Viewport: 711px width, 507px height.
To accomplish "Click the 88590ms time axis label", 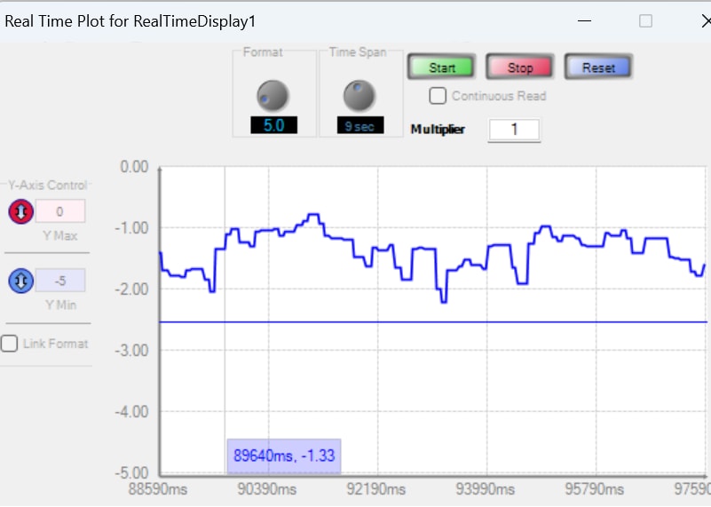I will pyautogui.click(x=158, y=490).
